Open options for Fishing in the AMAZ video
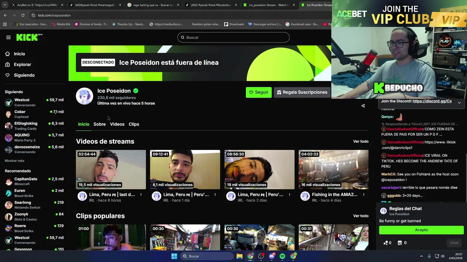467x262 pixels. tap(363, 195)
